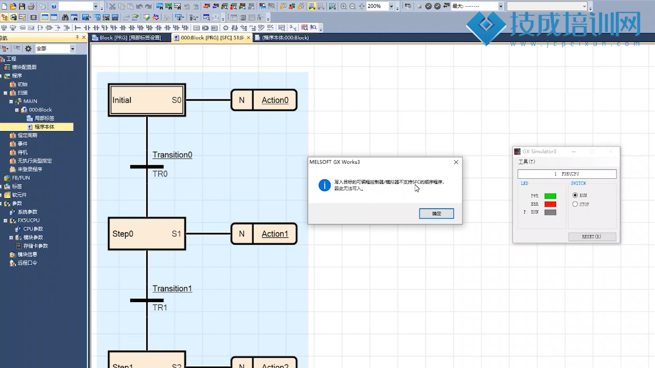Open the 200% zoom level dropdown
655x368 pixels.
pyautogui.click(x=391, y=6)
